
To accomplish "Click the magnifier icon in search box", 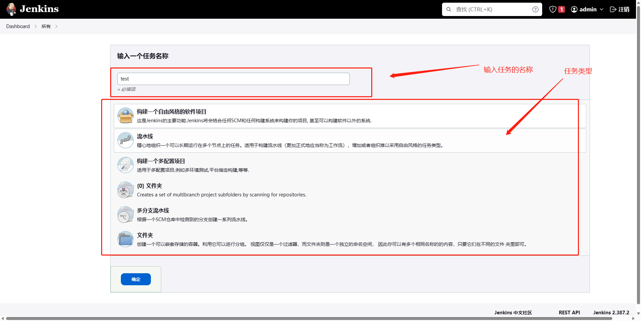I will pyautogui.click(x=449, y=9).
